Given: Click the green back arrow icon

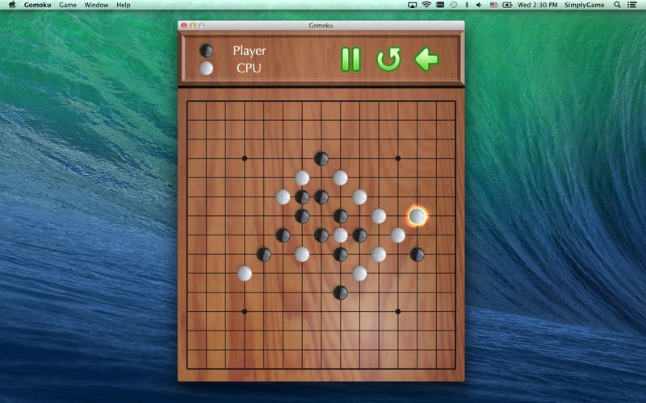Looking at the screenshot, I should [x=426, y=59].
